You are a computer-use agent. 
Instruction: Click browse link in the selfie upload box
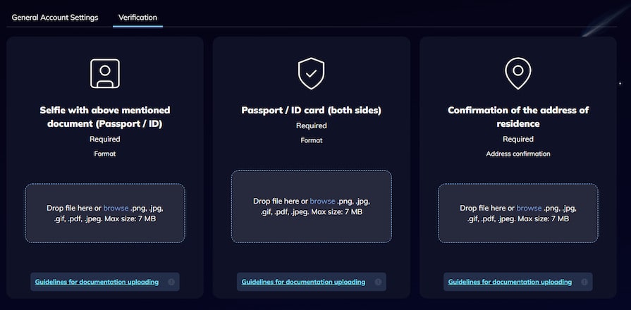(x=116, y=209)
